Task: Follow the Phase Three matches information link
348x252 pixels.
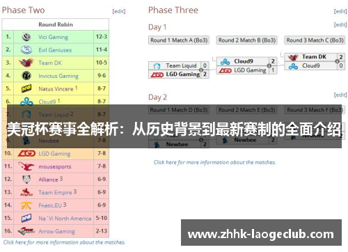Action: (214, 162)
